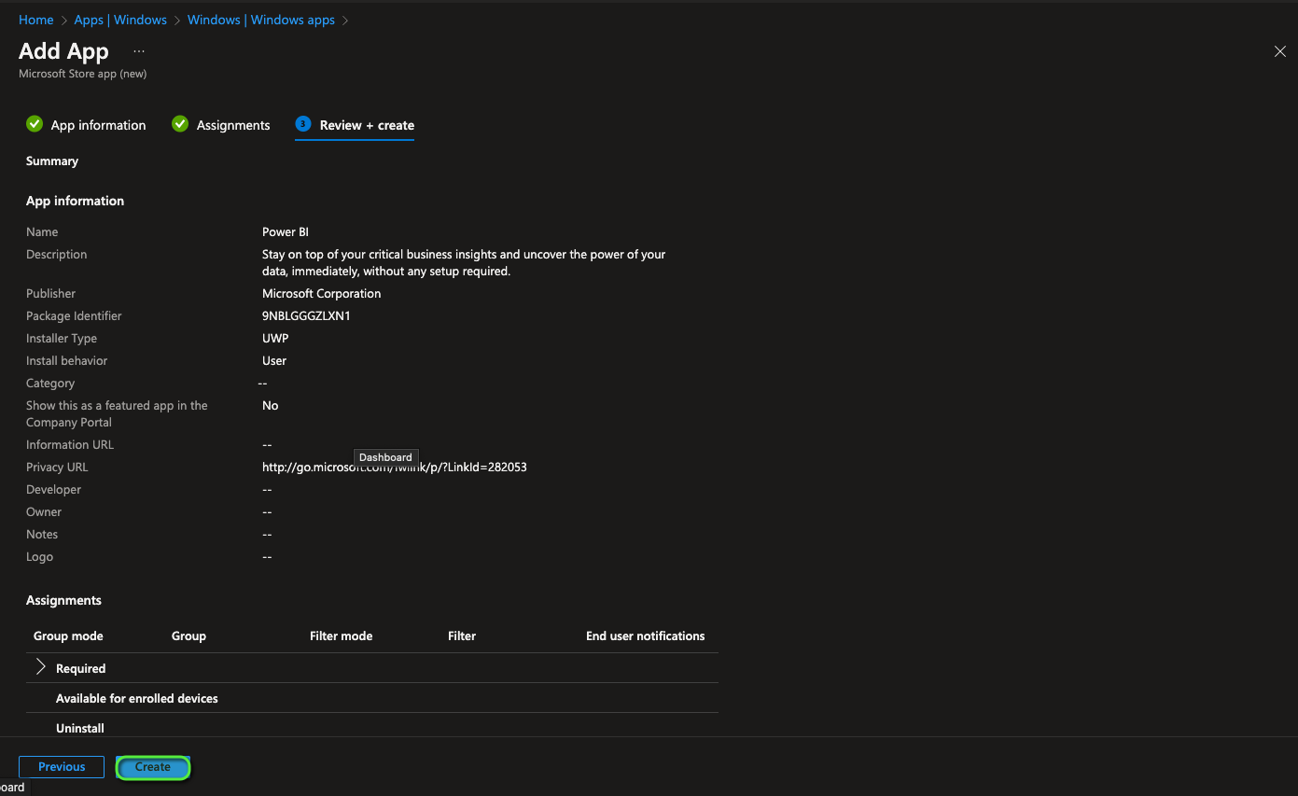Image resolution: width=1298 pixels, height=796 pixels.
Task: Click the green checkmark on App information step
Action: (35, 123)
